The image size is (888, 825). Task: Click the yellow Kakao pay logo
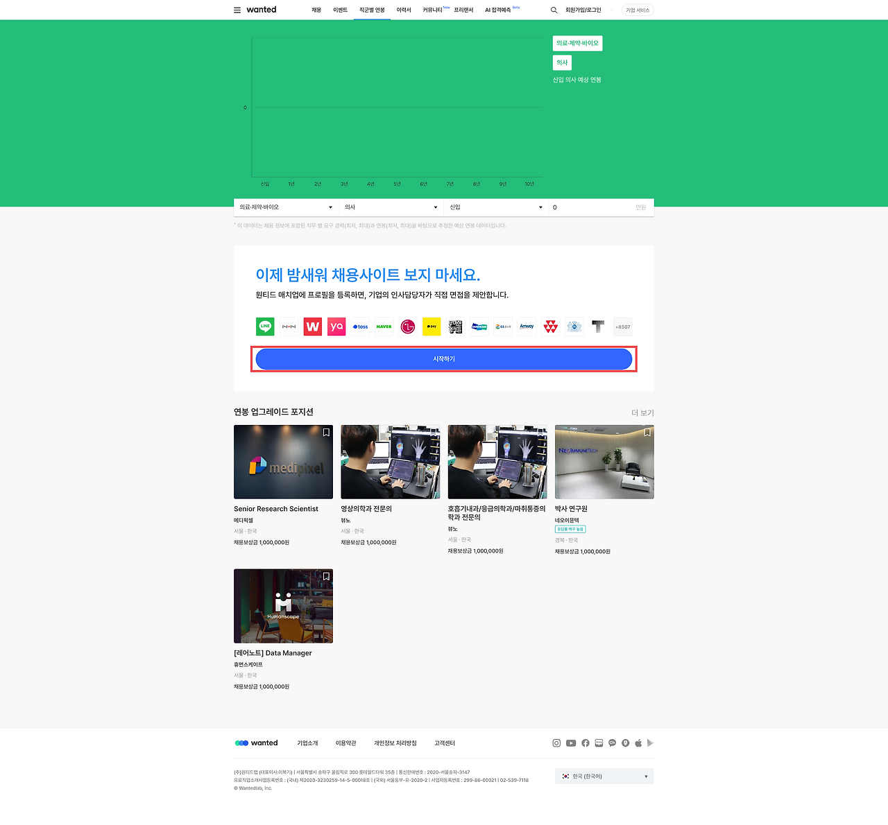432,327
